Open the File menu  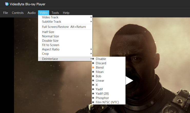(5, 13)
